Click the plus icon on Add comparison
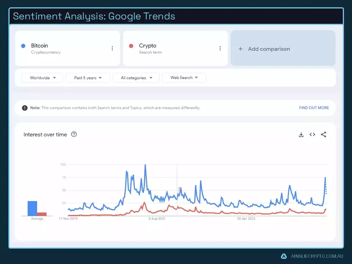The image size is (352, 264). [x=240, y=48]
